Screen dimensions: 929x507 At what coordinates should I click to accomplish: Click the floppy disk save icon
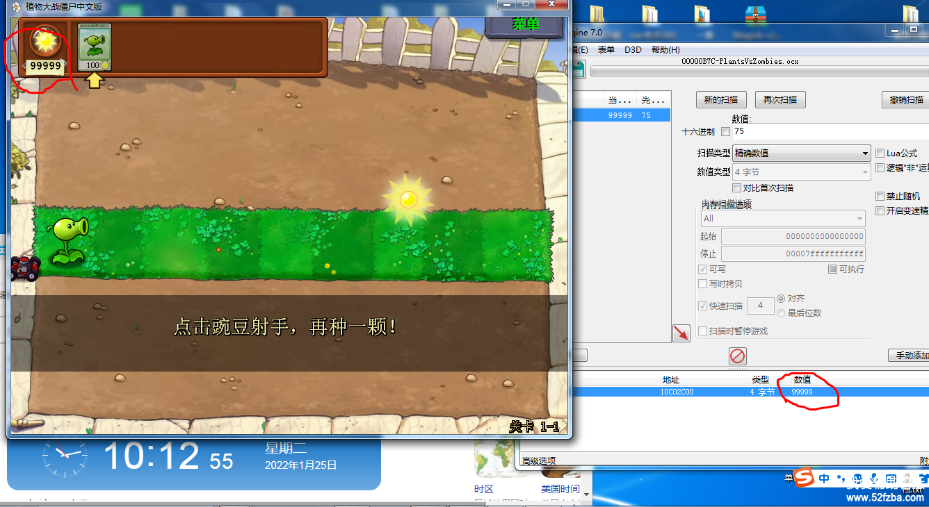coord(577,69)
